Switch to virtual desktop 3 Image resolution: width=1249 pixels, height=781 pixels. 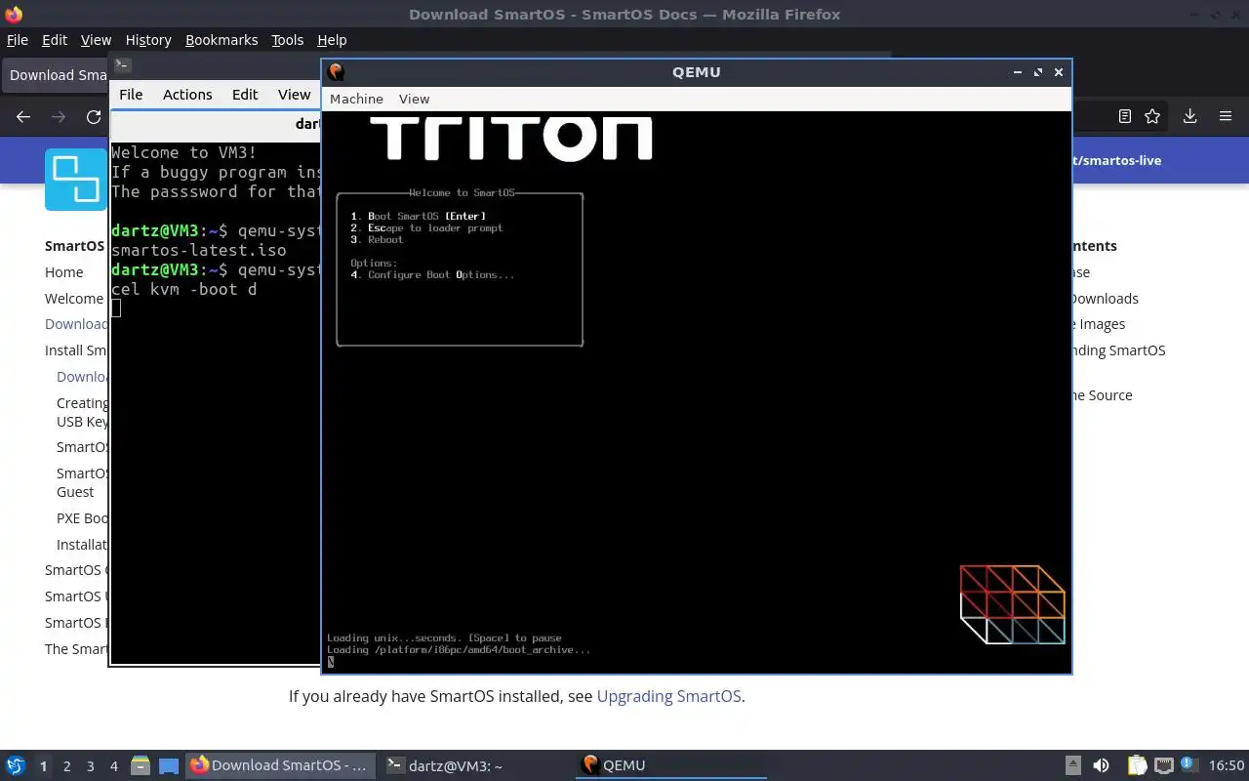pos(91,766)
